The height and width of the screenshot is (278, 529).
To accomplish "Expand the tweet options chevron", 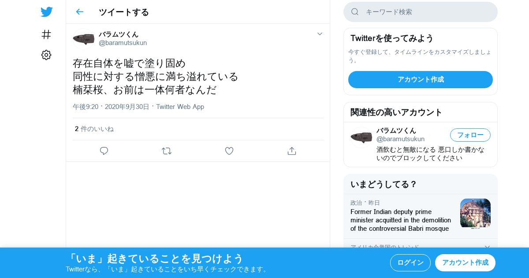I will pos(320,34).
